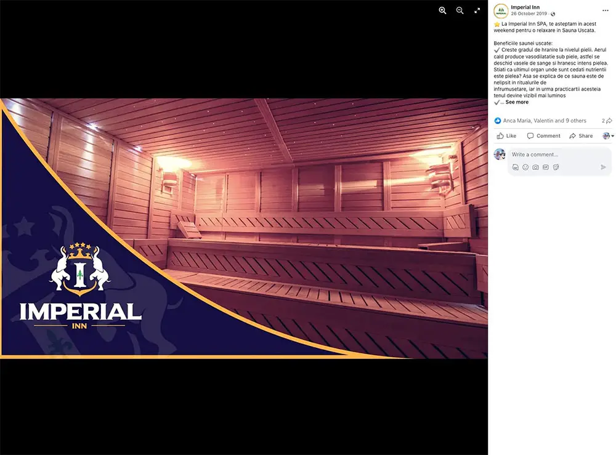Open the Imperial Inn page name link
Screen dimensions: 616x455
coord(524,7)
